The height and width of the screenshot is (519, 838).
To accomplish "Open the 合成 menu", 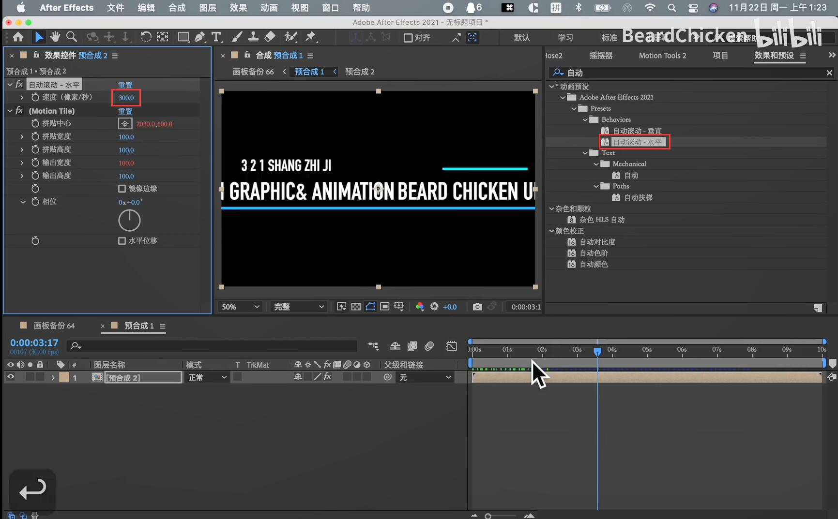I will 177,8.
